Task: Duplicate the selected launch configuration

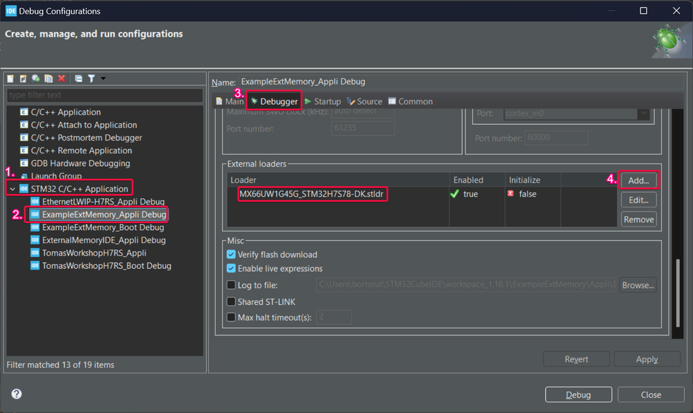Action: pos(49,79)
